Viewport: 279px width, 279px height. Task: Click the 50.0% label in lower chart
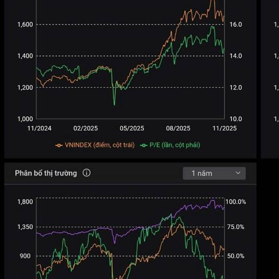(235, 256)
